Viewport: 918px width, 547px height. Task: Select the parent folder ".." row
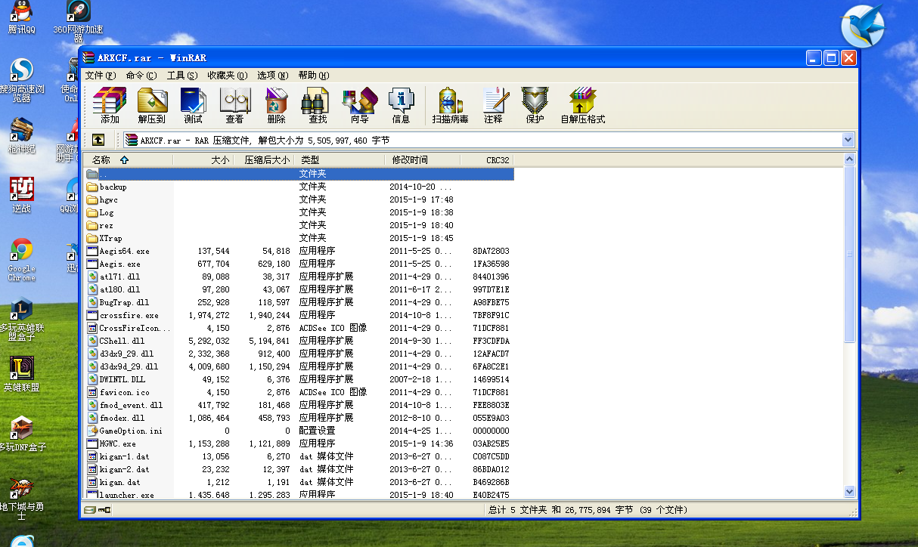[299, 174]
